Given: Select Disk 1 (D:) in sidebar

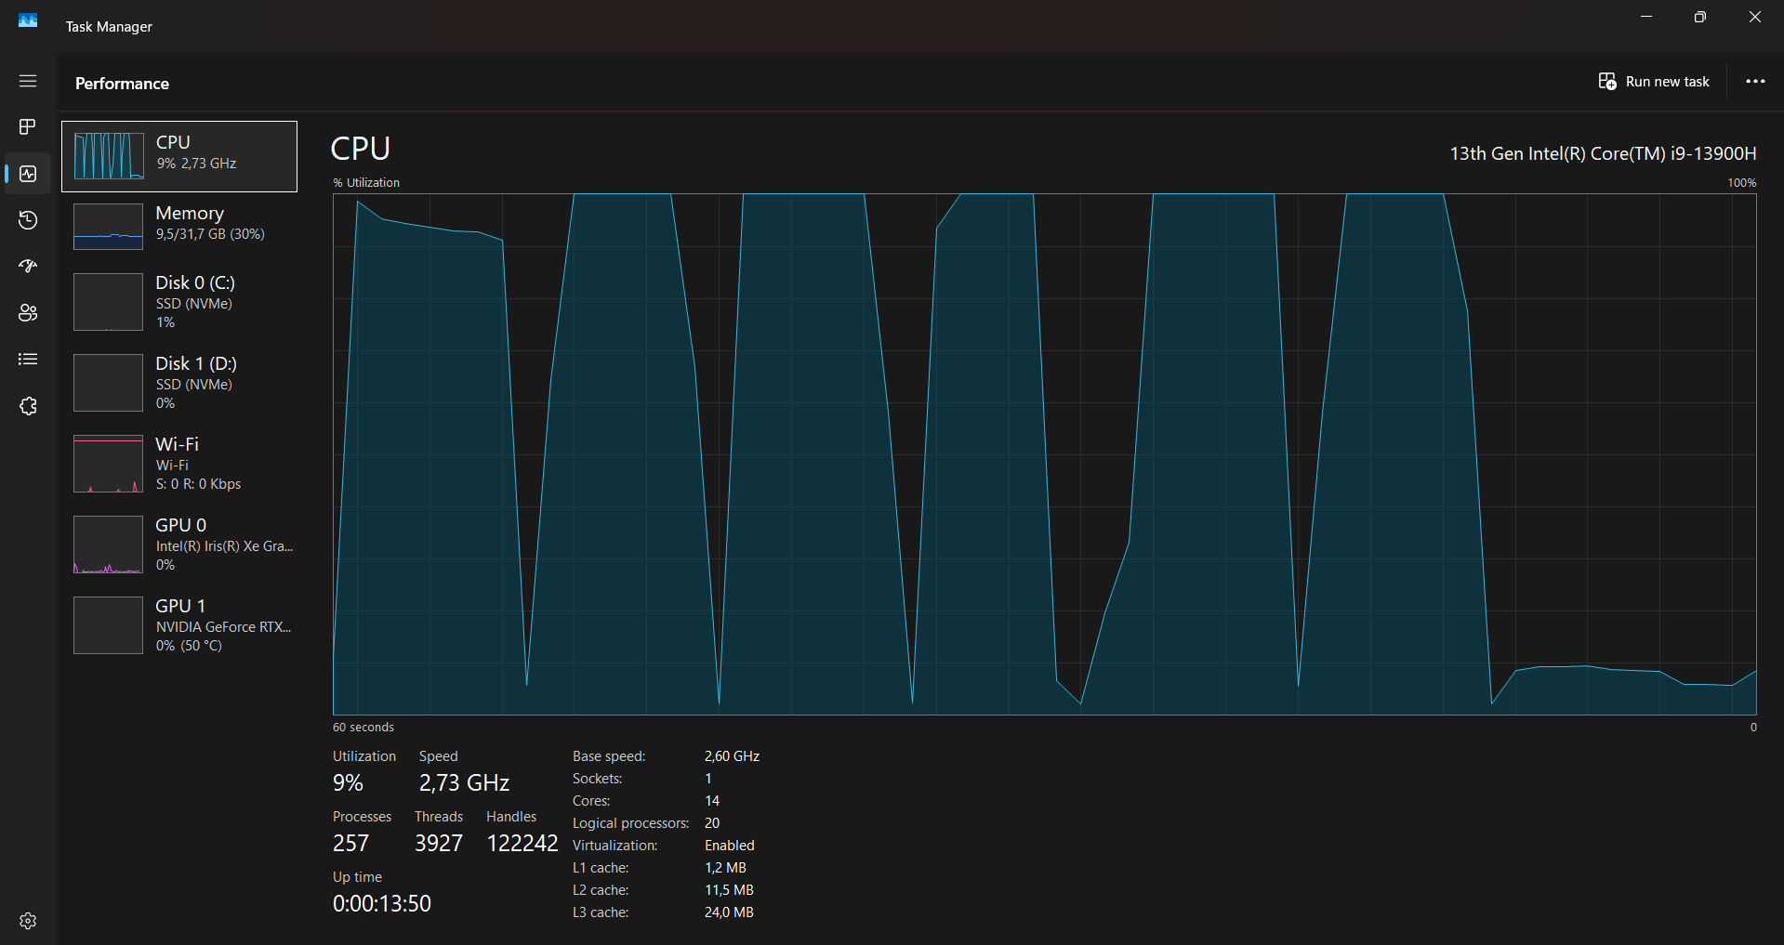Looking at the screenshot, I should [x=179, y=382].
